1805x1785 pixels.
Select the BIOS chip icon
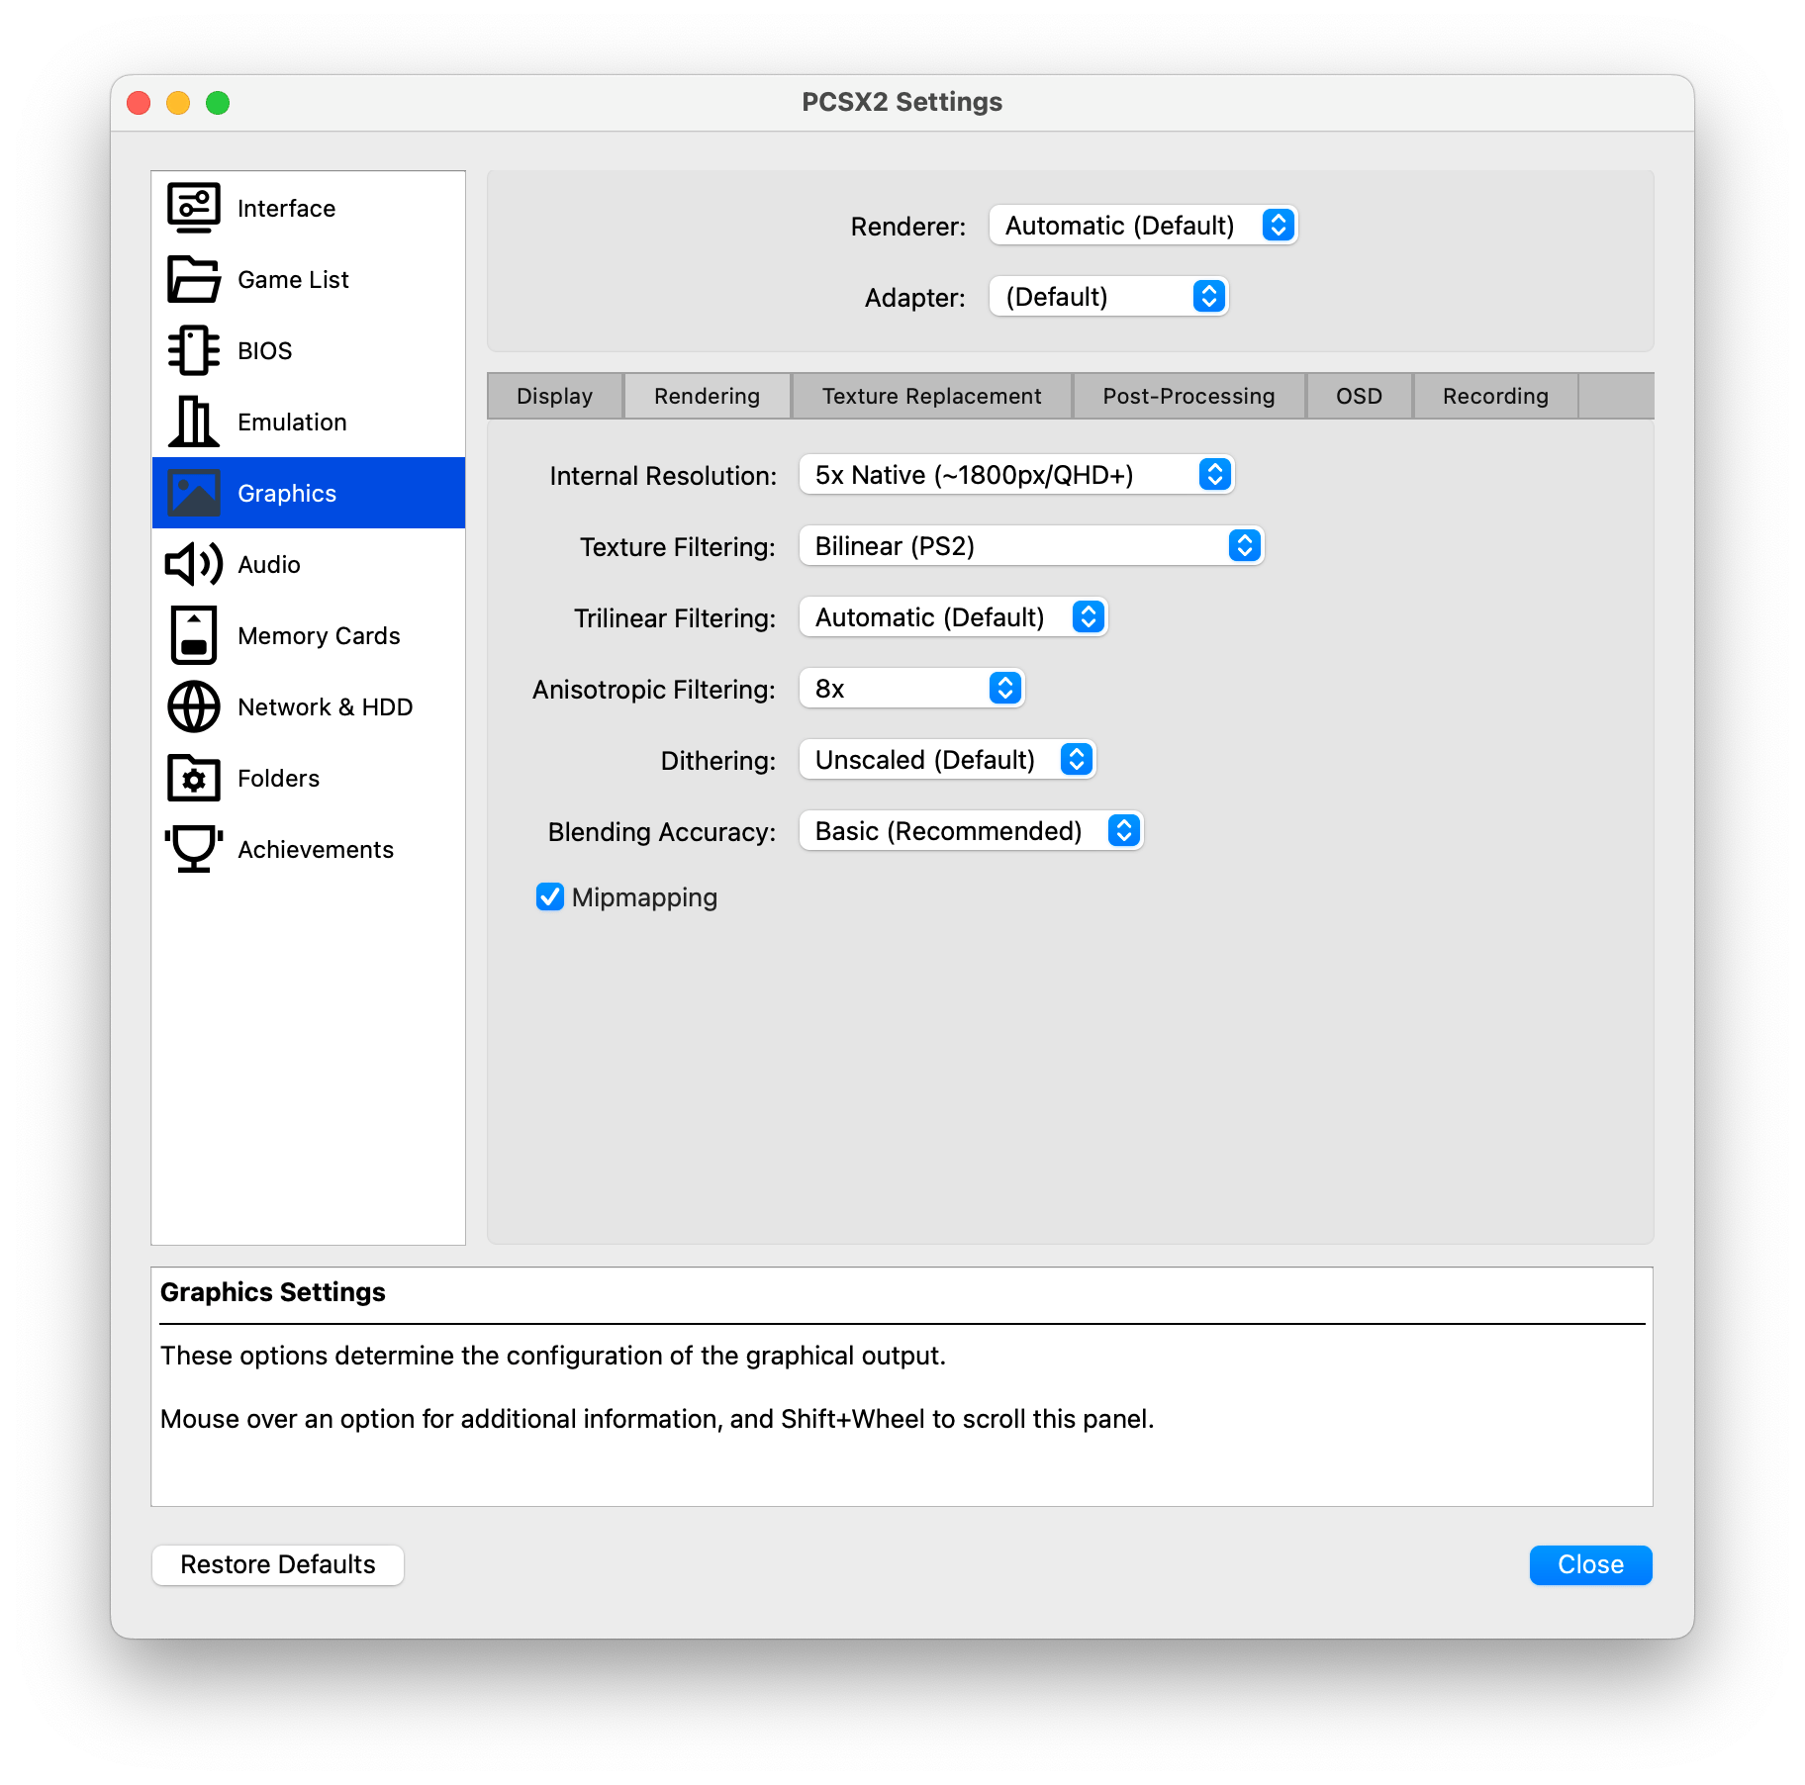pos(194,350)
